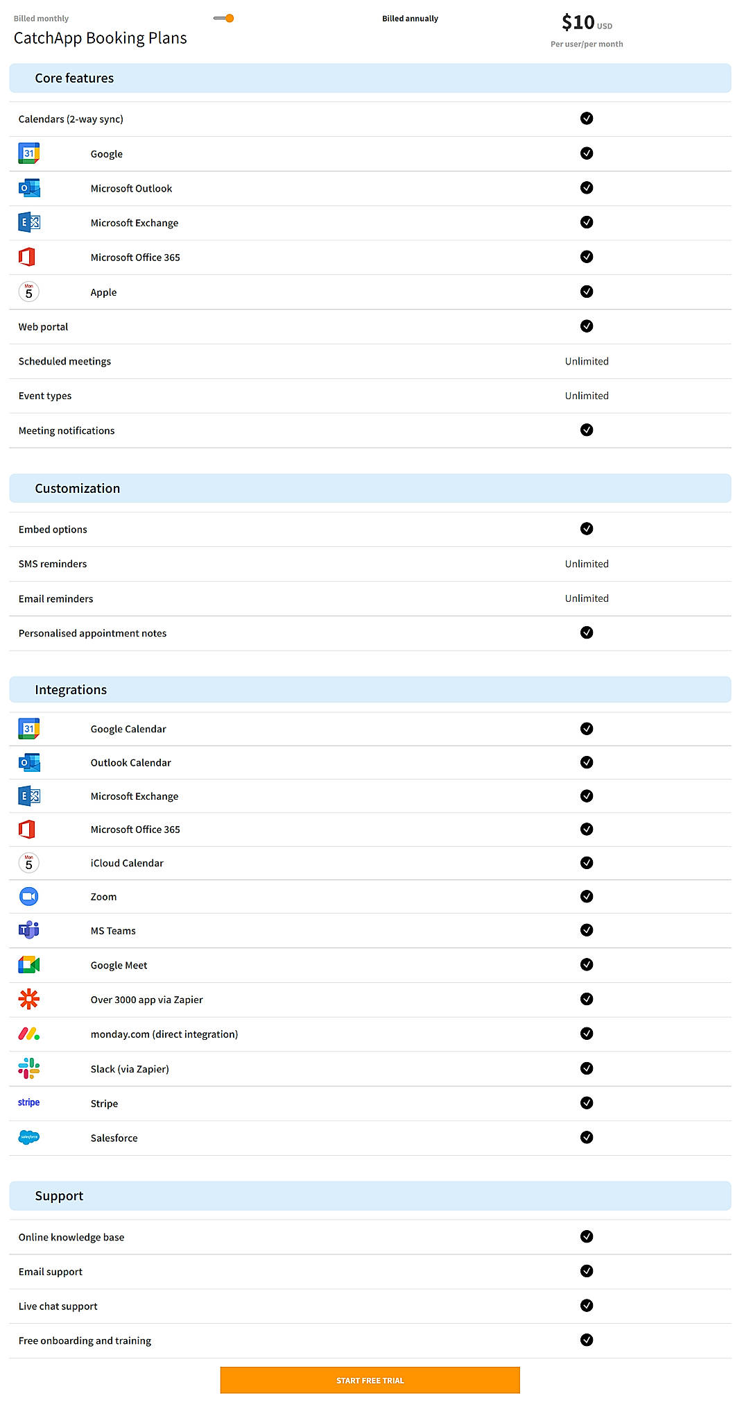Select the Google Calendar icon under Core features
The image size is (742, 1405).
coord(28,153)
